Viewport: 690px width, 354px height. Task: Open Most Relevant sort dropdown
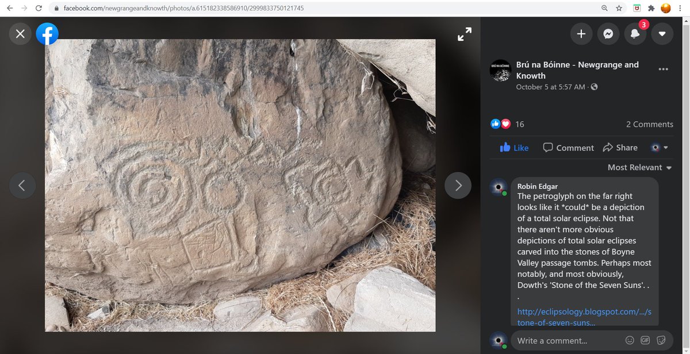pos(639,167)
